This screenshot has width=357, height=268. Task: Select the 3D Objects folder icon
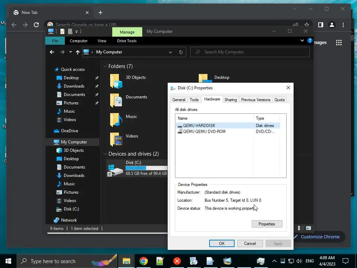coord(116,81)
